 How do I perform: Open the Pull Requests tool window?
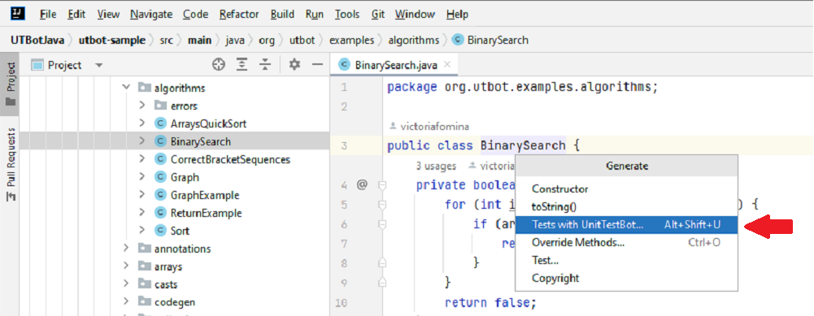pyautogui.click(x=11, y=165)
